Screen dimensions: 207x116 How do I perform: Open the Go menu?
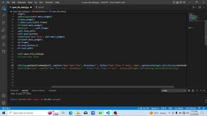[36, 2]
